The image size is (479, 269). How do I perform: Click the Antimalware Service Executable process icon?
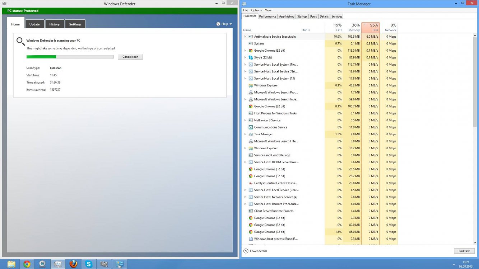tap(251, 37)
